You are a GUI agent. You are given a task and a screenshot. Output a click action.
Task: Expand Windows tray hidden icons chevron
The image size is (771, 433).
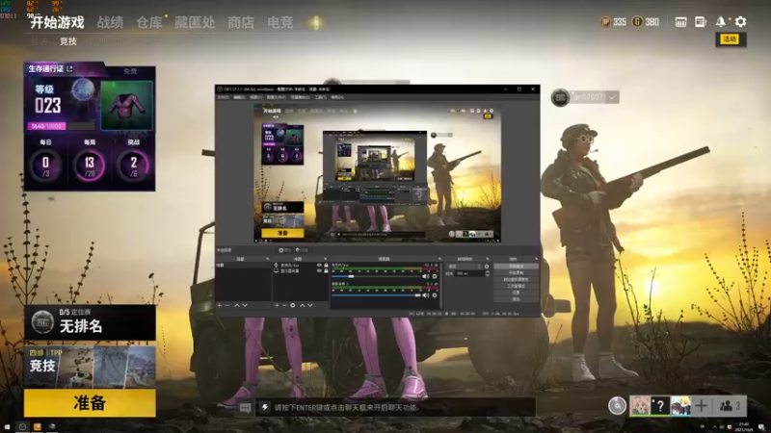pos(715,427)
